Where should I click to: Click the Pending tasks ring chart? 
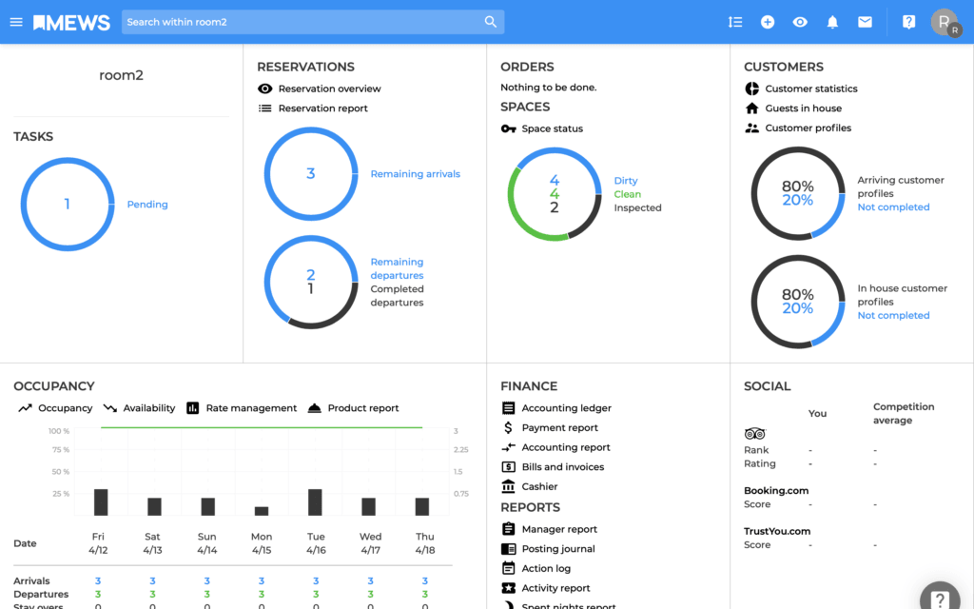(x=67, y=205)
